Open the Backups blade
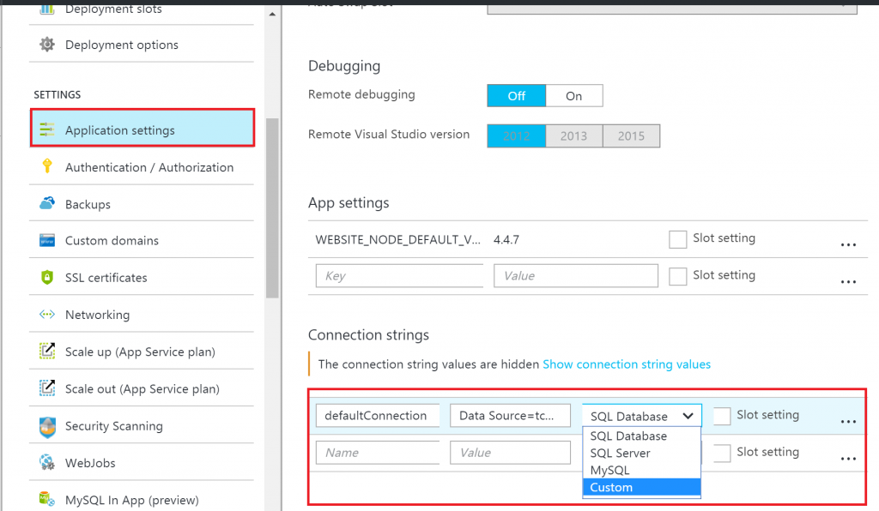The width and height of the screenshot is (879, 511). (94, 204)
